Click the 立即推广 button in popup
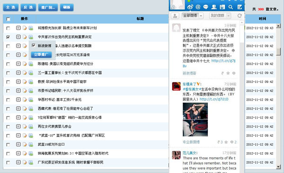 coord(41,55)
